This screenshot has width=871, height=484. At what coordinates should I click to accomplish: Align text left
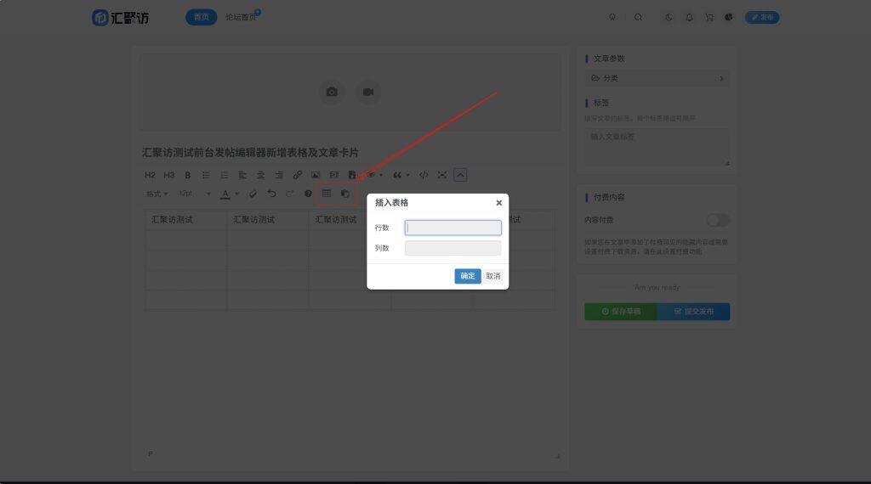pos(242,175)
